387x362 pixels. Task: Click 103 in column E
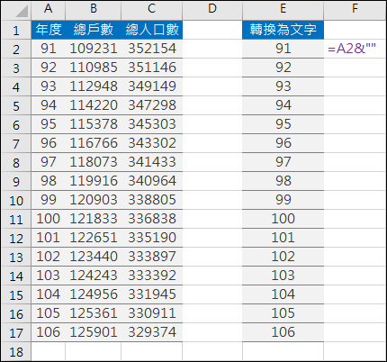pos(283,276)
